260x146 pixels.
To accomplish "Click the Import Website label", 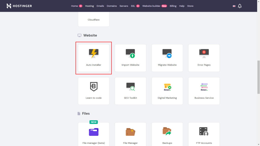I will [130, 65].
